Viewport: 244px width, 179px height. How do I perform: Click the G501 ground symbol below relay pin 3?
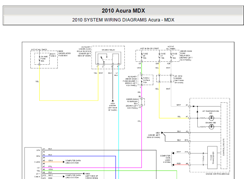point(113,101)
